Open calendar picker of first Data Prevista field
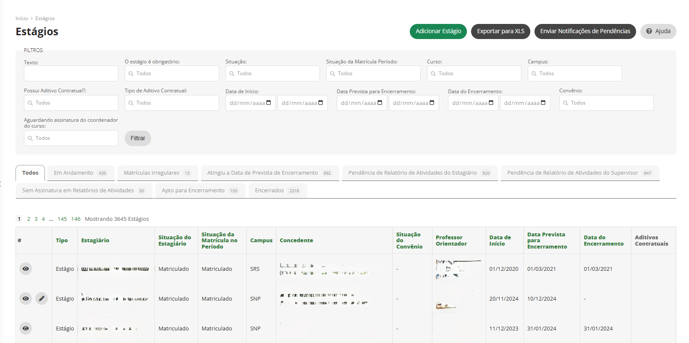 pos(380,103)
